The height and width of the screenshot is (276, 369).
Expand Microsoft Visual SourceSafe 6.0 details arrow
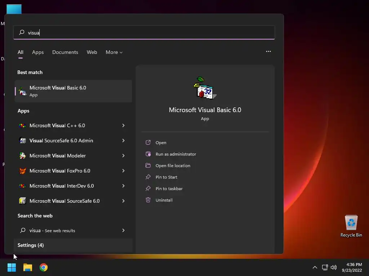pyautogui.click(x=123, y=201)
